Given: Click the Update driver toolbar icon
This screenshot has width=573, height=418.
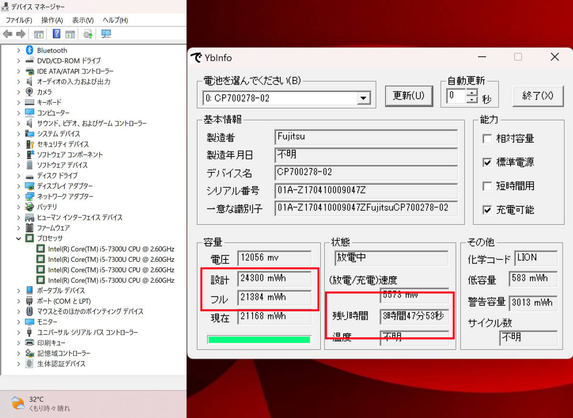Looking at the screenshot, I should click(88, 34).
